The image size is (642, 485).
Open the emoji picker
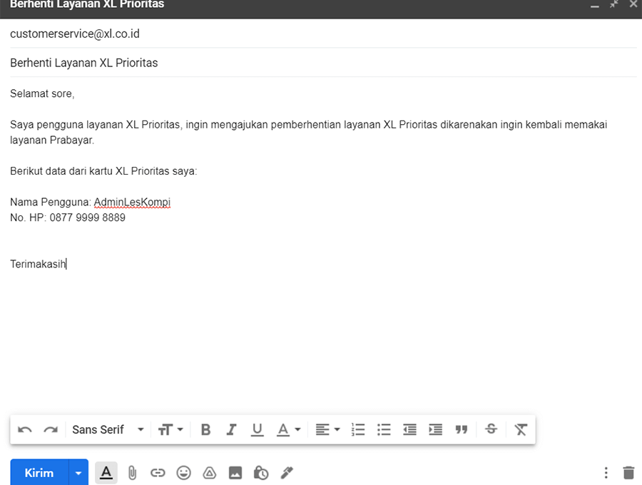183,473
